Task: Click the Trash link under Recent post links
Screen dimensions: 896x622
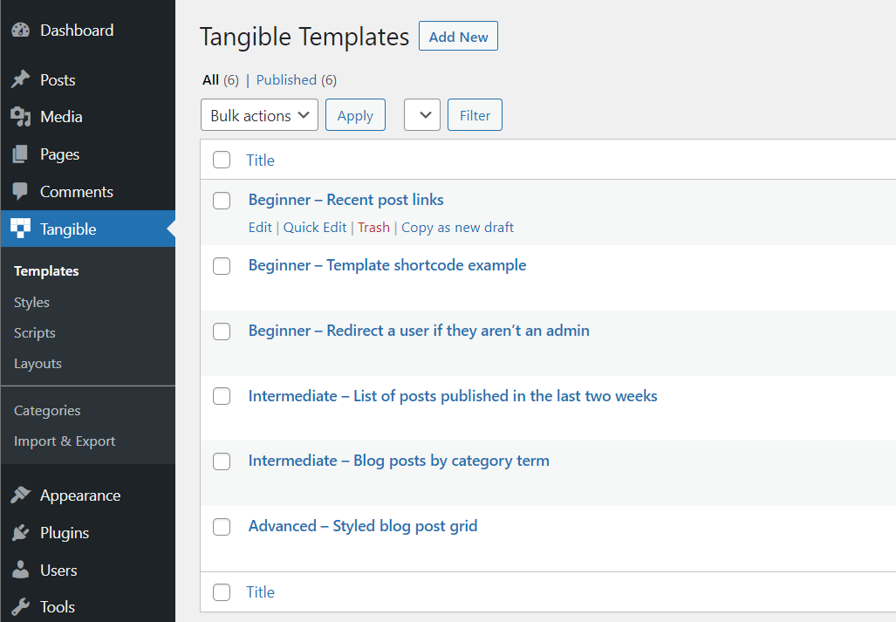Action: point(373,228)
